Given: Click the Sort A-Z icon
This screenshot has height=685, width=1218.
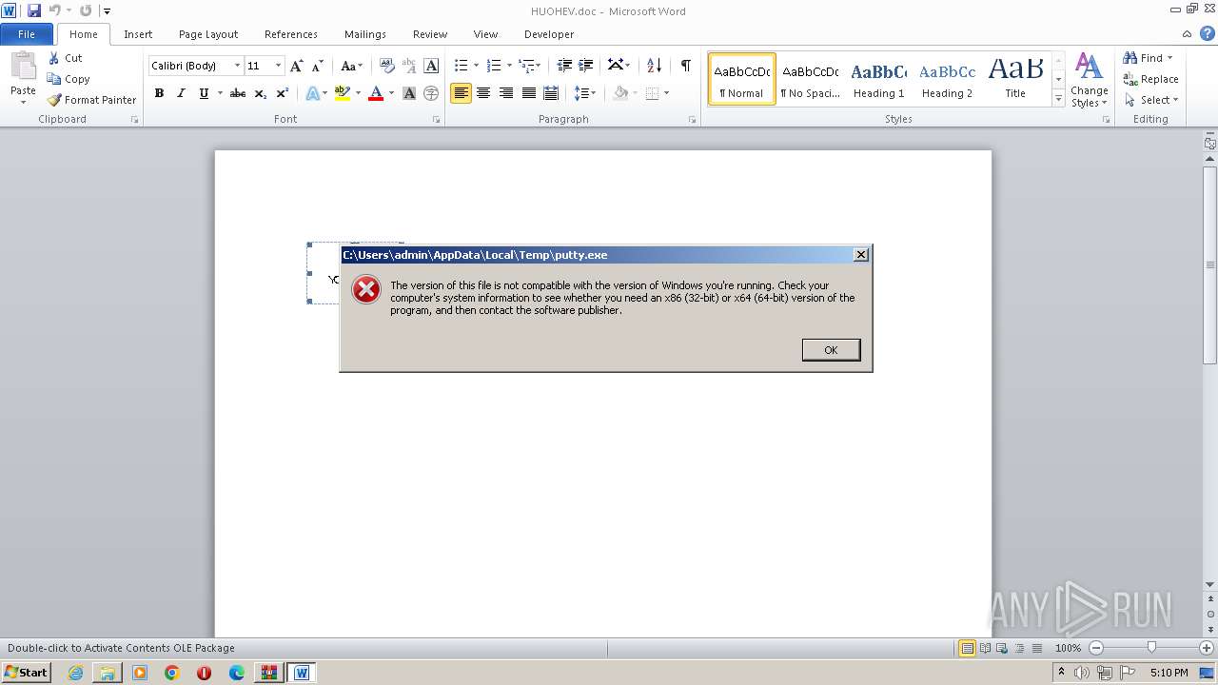Looking at the screenshot, I should point(654,66).
